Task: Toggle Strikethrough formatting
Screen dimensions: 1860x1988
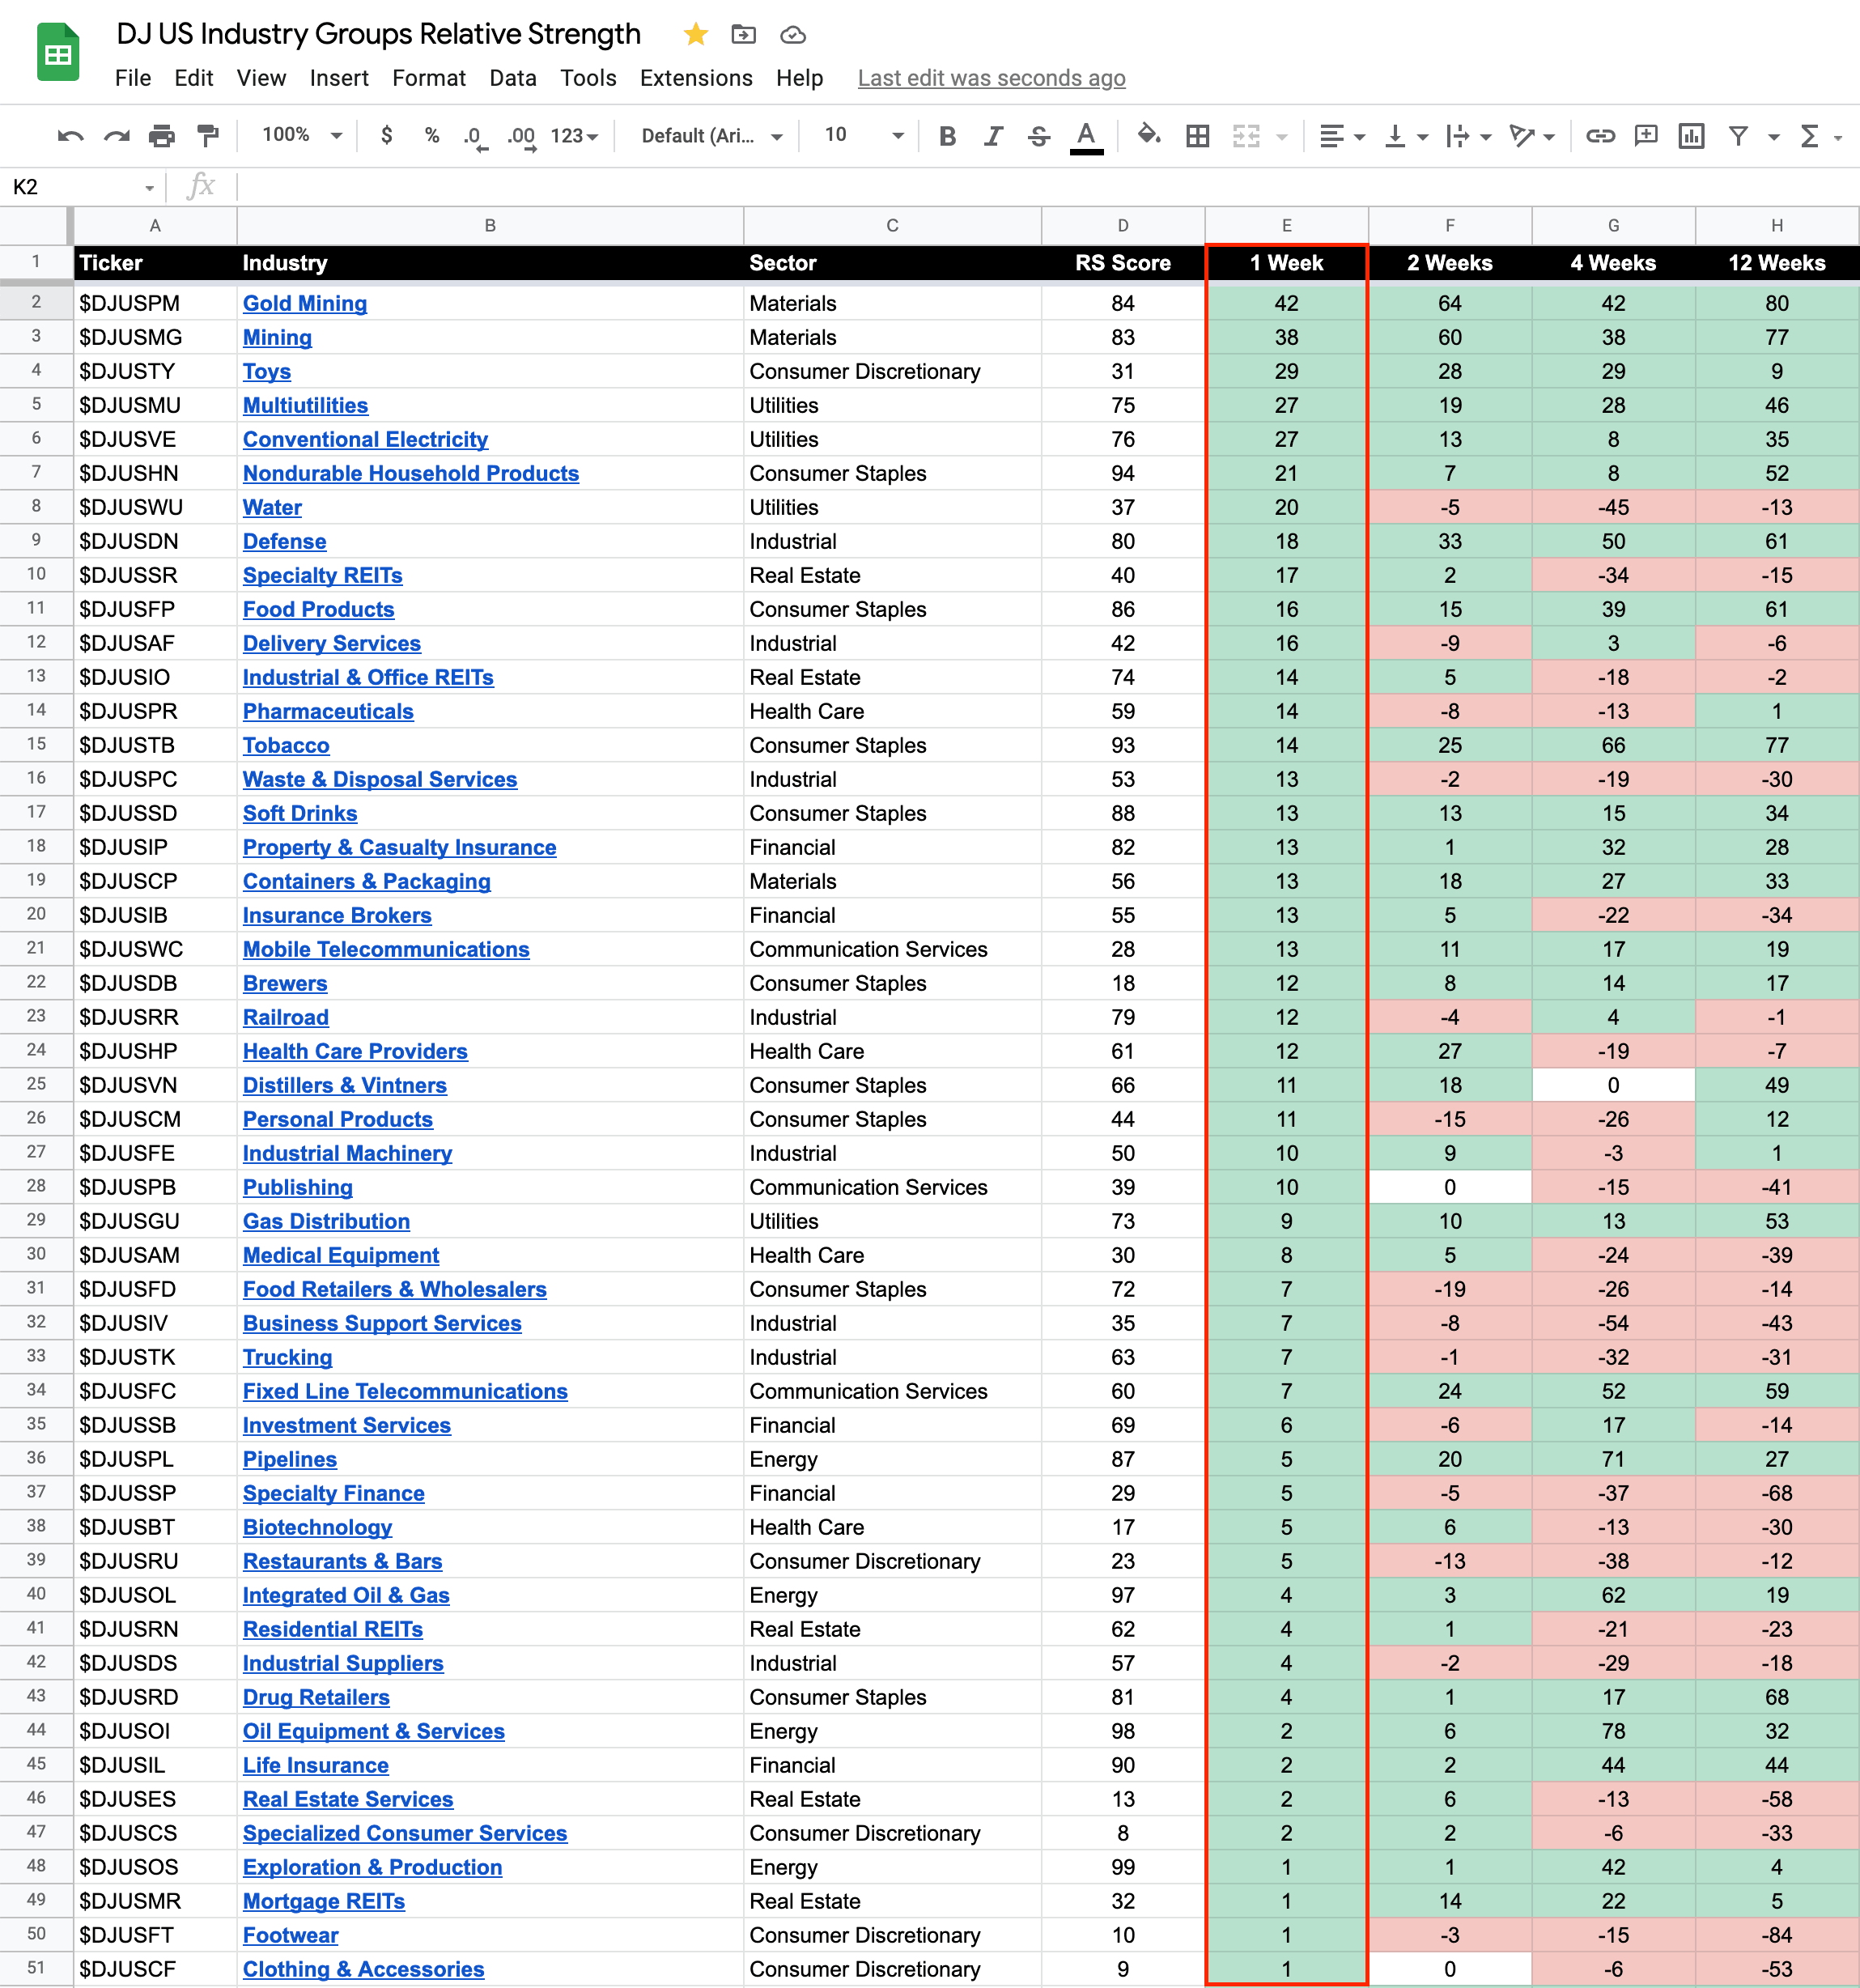Action: pyautogui.click(x=1039, y=136)
